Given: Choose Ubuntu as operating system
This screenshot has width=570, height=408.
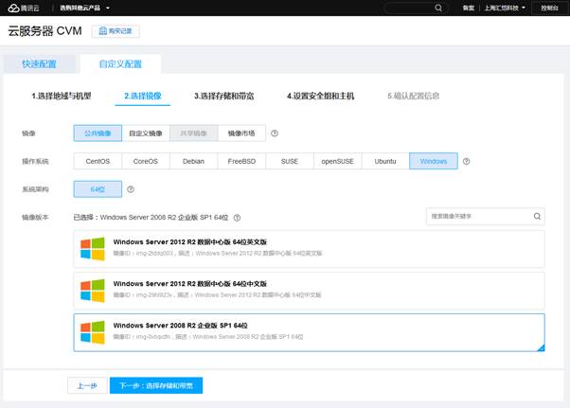Looking at the screenshot, I should 385,162.
